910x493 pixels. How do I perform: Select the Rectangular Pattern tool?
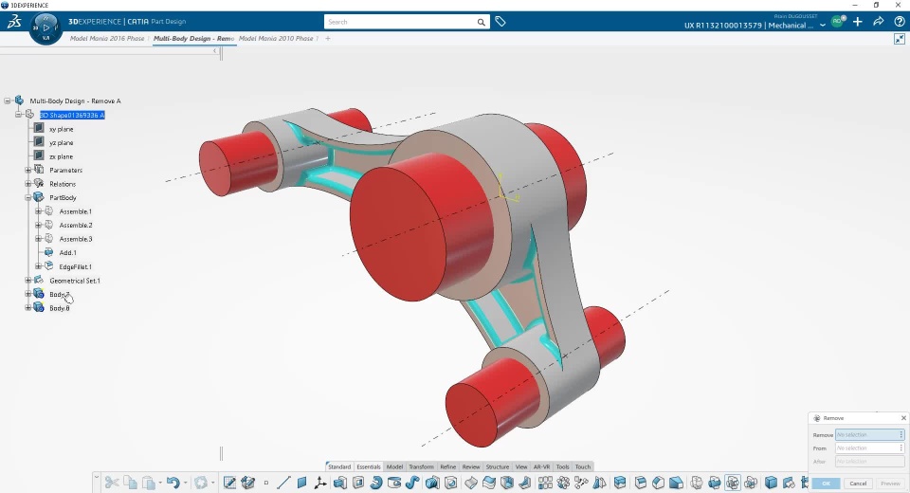point(545,483)
